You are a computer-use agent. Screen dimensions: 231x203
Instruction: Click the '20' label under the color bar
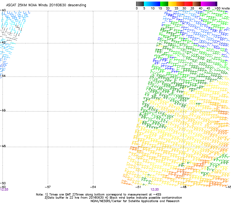tap(168, 8)
